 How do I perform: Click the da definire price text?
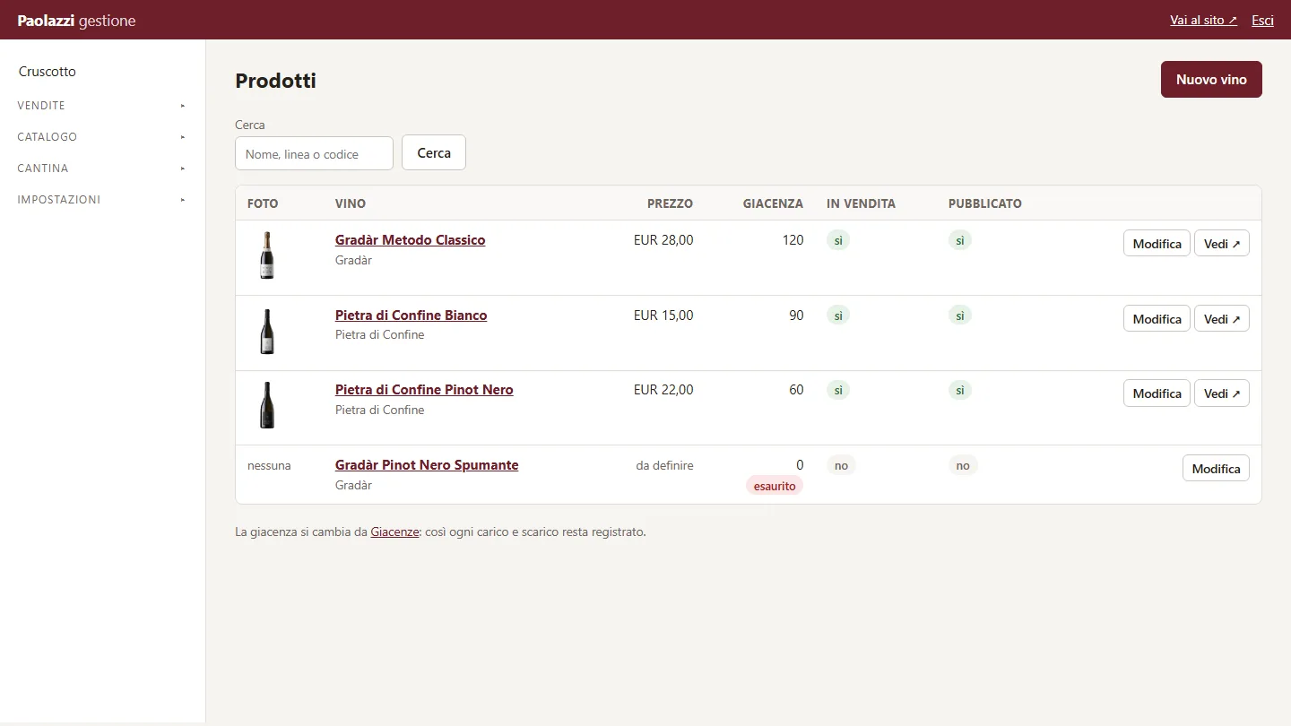tap(664, 465)
